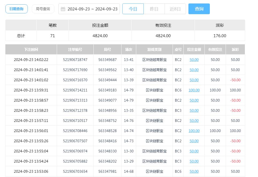Select the 区块链越南骰宝 row at 14:02:22

coord(154,60)
